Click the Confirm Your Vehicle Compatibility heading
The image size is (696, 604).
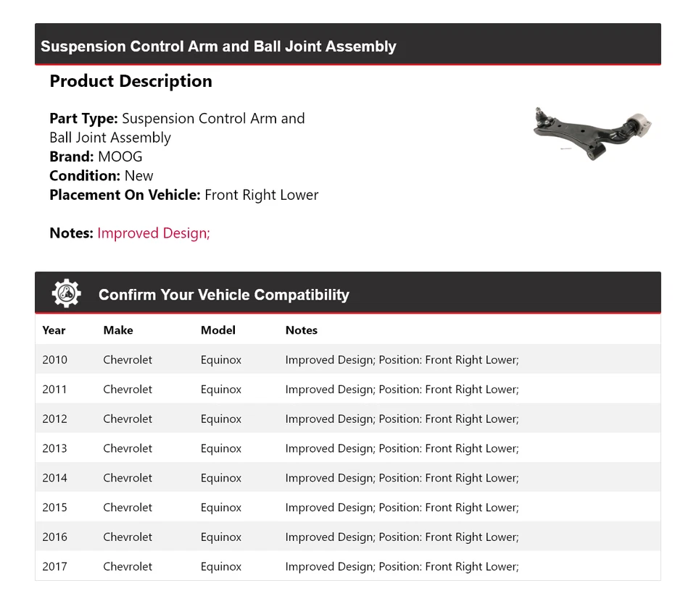[224, 295]
